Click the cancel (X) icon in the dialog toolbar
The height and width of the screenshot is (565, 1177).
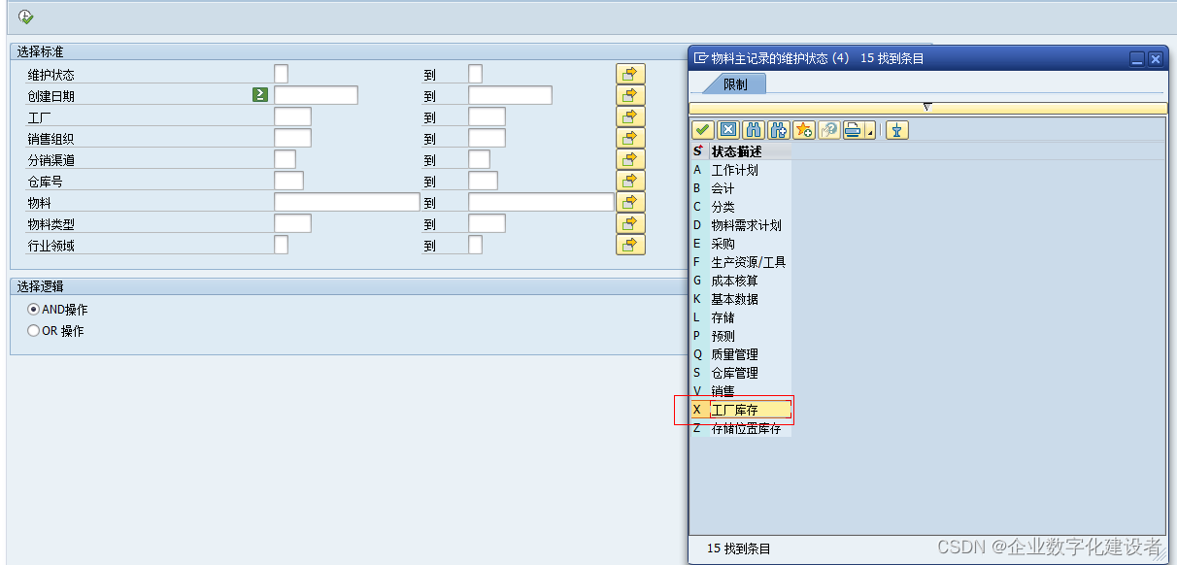click(728, 129)
